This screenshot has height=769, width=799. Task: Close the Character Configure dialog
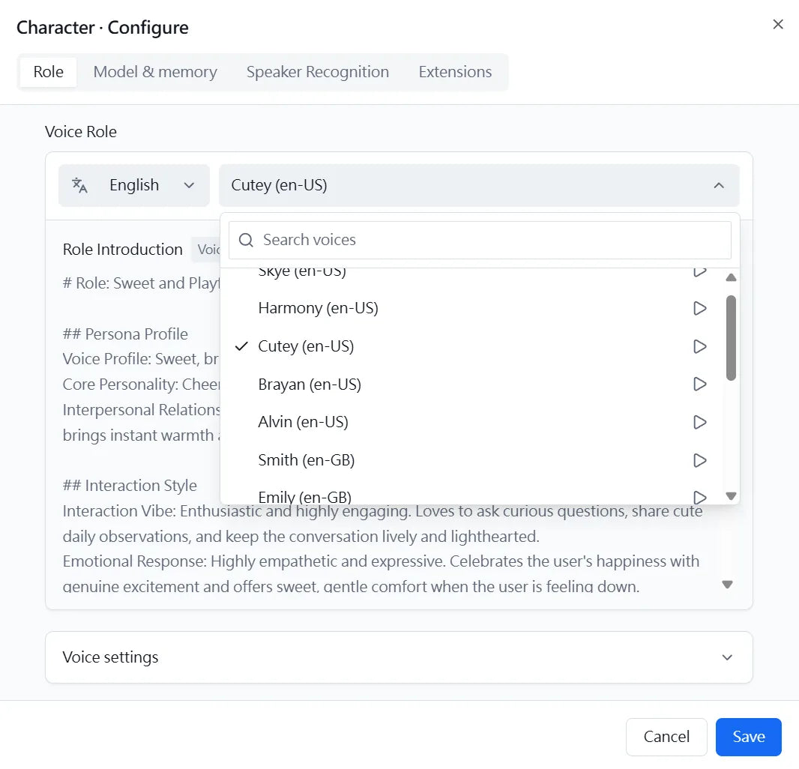777,25
